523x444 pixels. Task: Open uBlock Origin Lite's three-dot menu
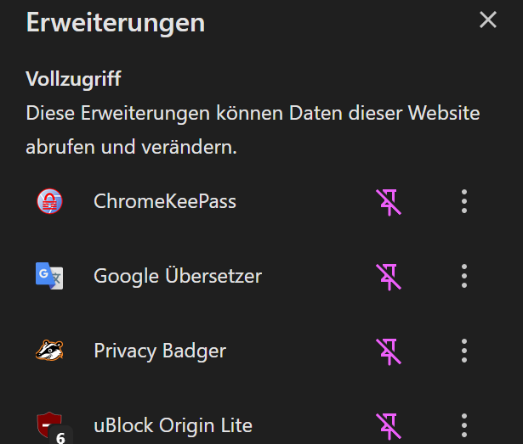click(464, 424)
